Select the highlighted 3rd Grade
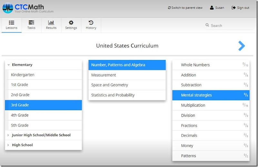 (x=44, y=105)
